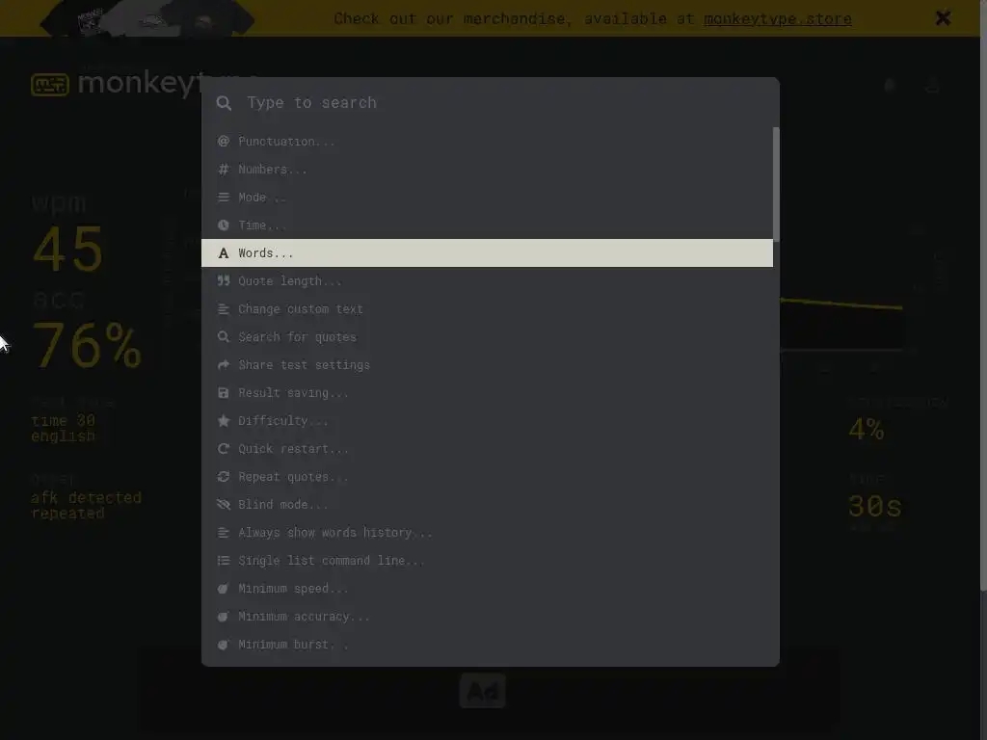Screen dimensions: 987x740
Task: Click the Search for quotes magnifier icon
Action: (x=224, y=336)
